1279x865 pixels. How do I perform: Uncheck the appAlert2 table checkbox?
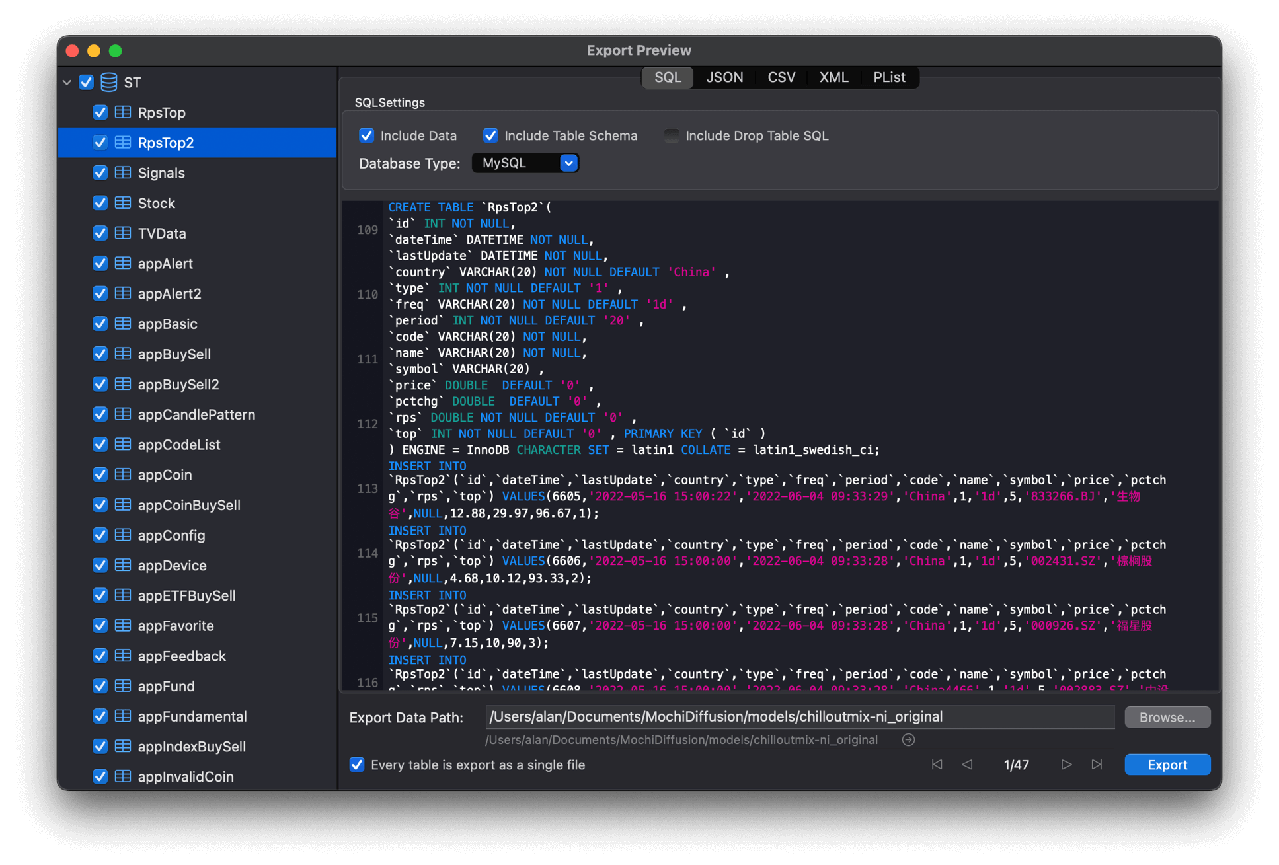click(100, 293)
